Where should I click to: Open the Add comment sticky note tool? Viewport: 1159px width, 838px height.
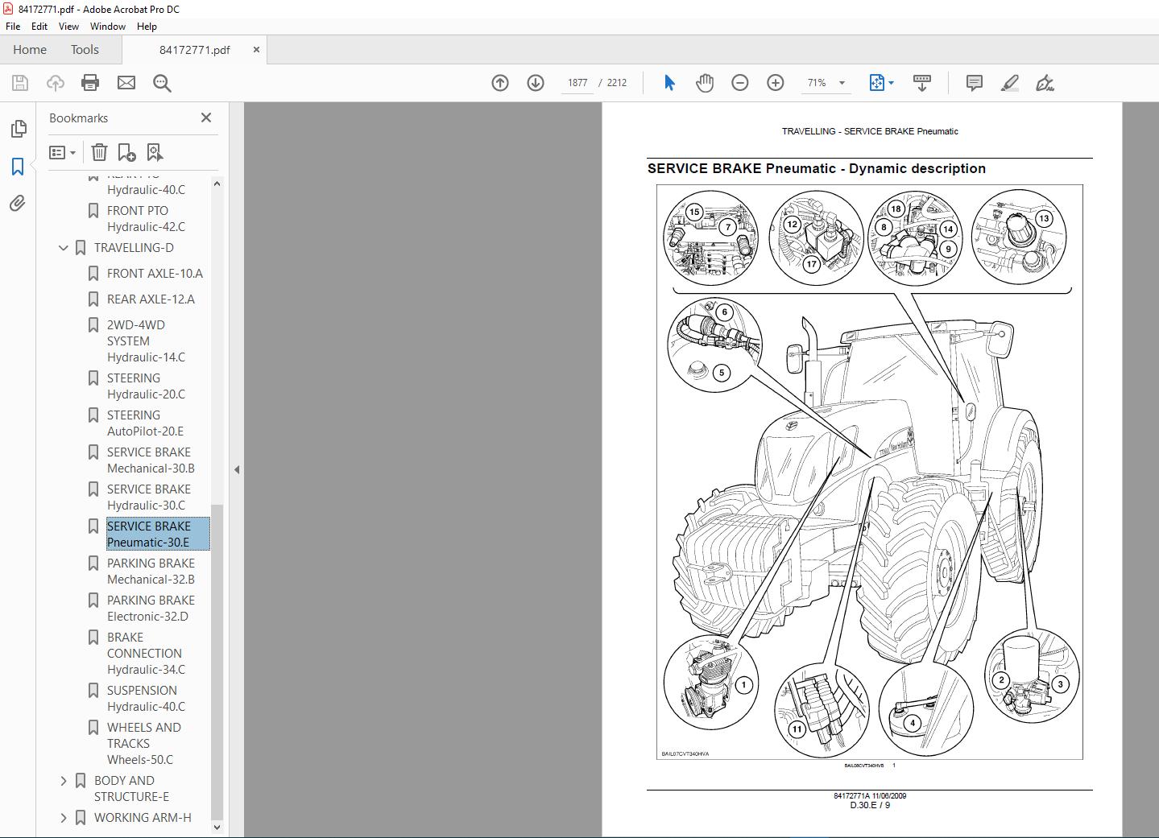[974, 83]
